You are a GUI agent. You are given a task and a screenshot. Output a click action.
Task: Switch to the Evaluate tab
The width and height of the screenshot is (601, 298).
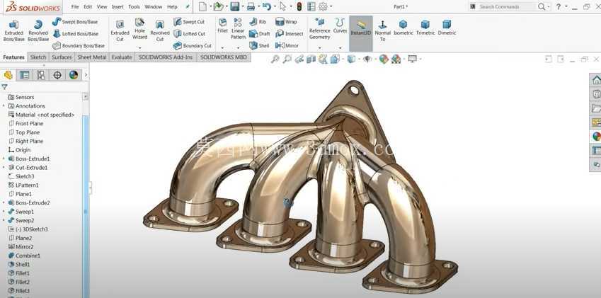point(122,57)
